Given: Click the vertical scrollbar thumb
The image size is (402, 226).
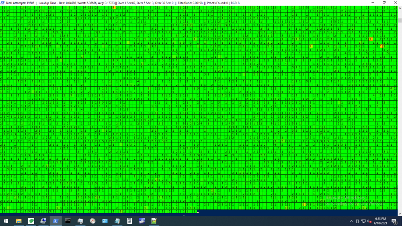Looking at the screenshot, I should tap(400, 20).
